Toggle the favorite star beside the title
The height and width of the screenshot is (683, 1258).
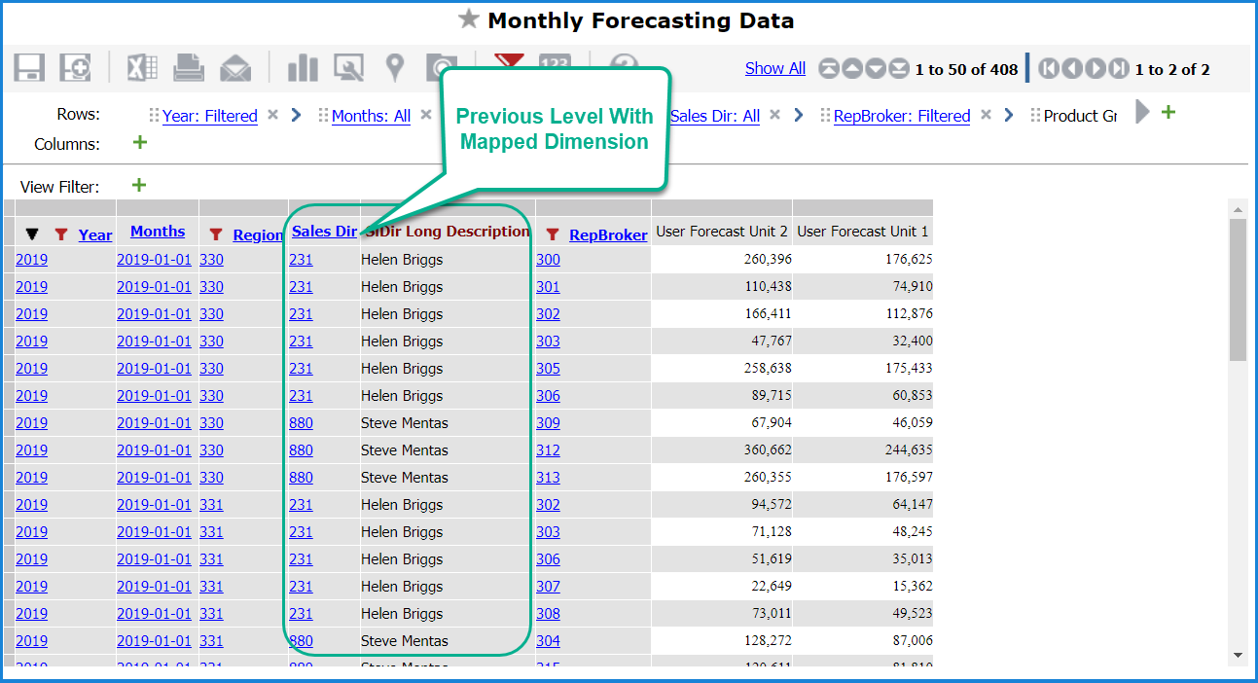tap(469, 19)
